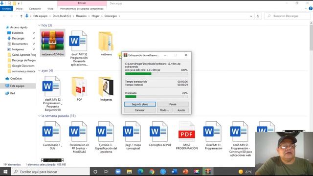The height and width of the screenshot is (176, 313).
Task: Expand the ribbon chevron near help
Action: pyautogui.click(x=306, y=9)
